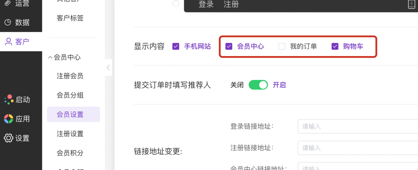418x170 pixels.
Task: Click the mobile phone preview icon
Action: (411, 5)
